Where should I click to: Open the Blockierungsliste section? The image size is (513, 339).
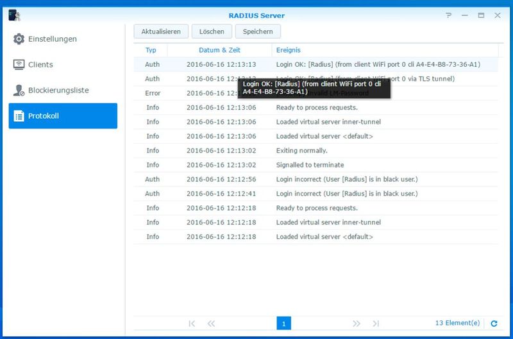(63, 90)
